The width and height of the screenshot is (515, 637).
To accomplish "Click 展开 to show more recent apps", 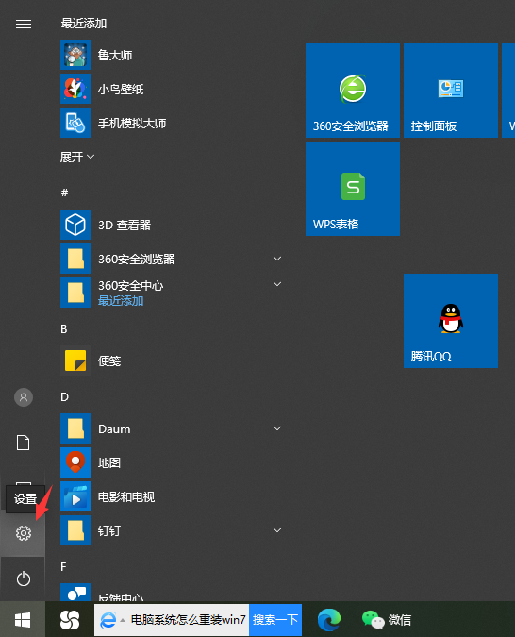I will (x=77, y=157).
